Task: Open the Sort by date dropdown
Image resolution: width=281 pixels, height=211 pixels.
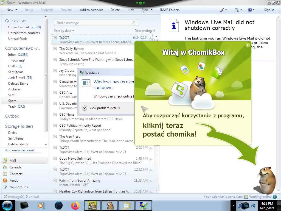Action: click(x=64, y=31)
